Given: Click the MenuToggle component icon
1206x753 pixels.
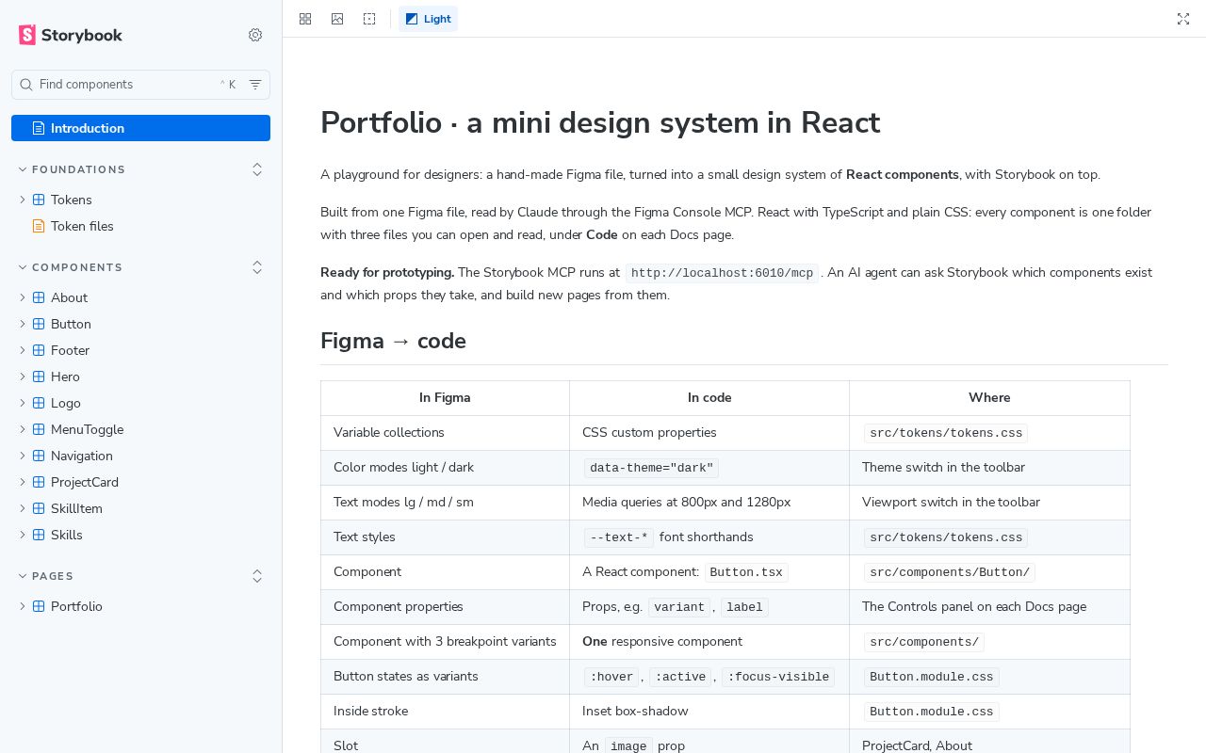Looking at the screenshot, I should pyautogui.click(x=39, y=429).
